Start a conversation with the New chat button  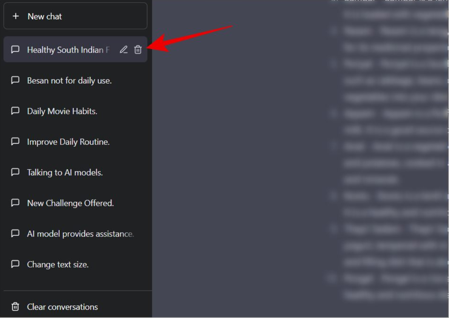pyautogui.click(x=75, y=16)
